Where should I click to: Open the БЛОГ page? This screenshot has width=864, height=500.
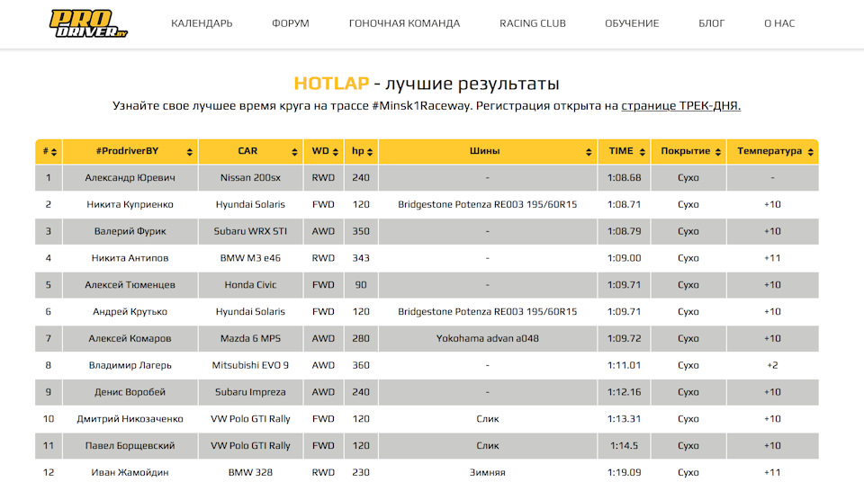pos(711,23)
